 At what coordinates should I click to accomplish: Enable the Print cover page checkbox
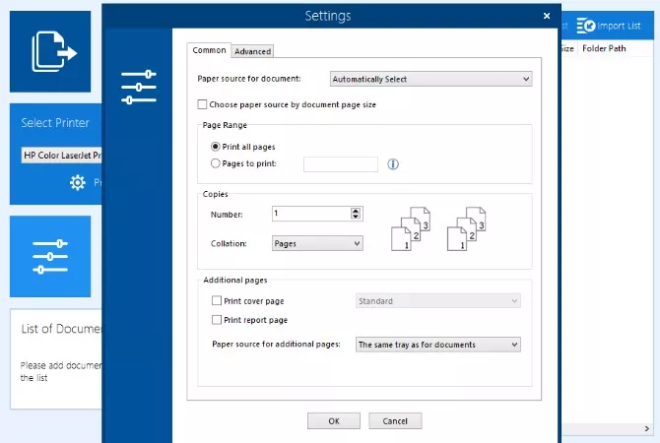coord(217,300)
